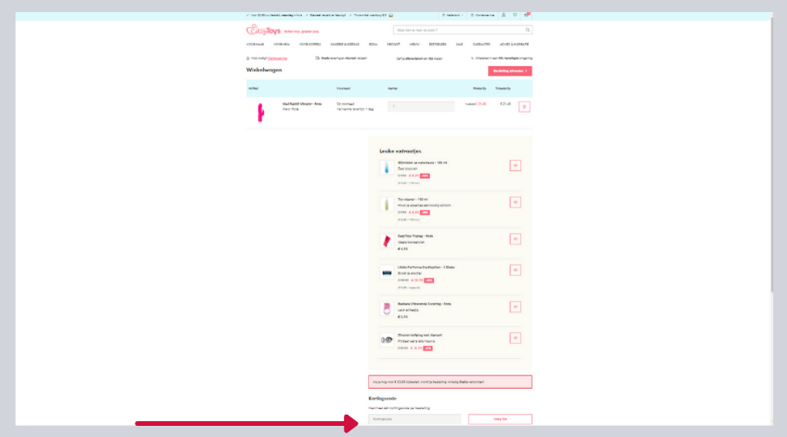Open the shopping cart icon in header
Screen dimensions: 787x437
click(x=526, y=15)
